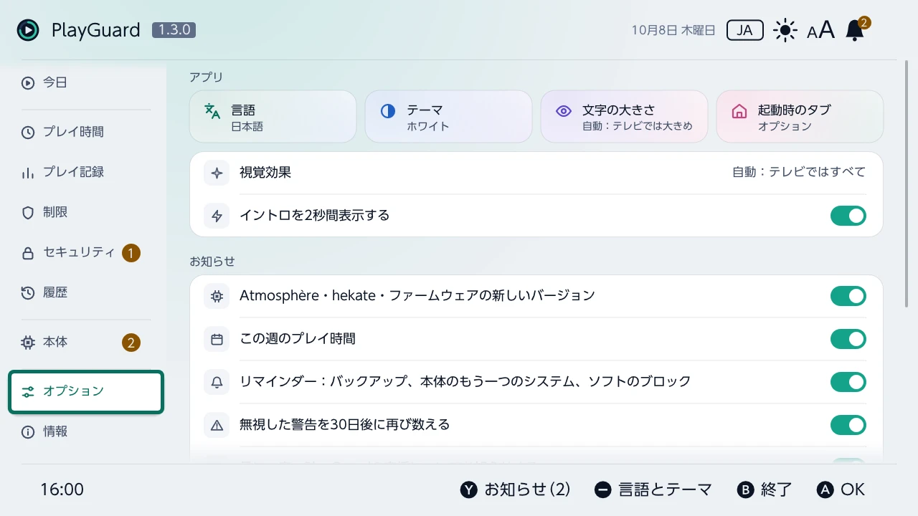918x516 pixels.
Task: Open the テーマ ホワイト selector card
Action: pos(448,117)
